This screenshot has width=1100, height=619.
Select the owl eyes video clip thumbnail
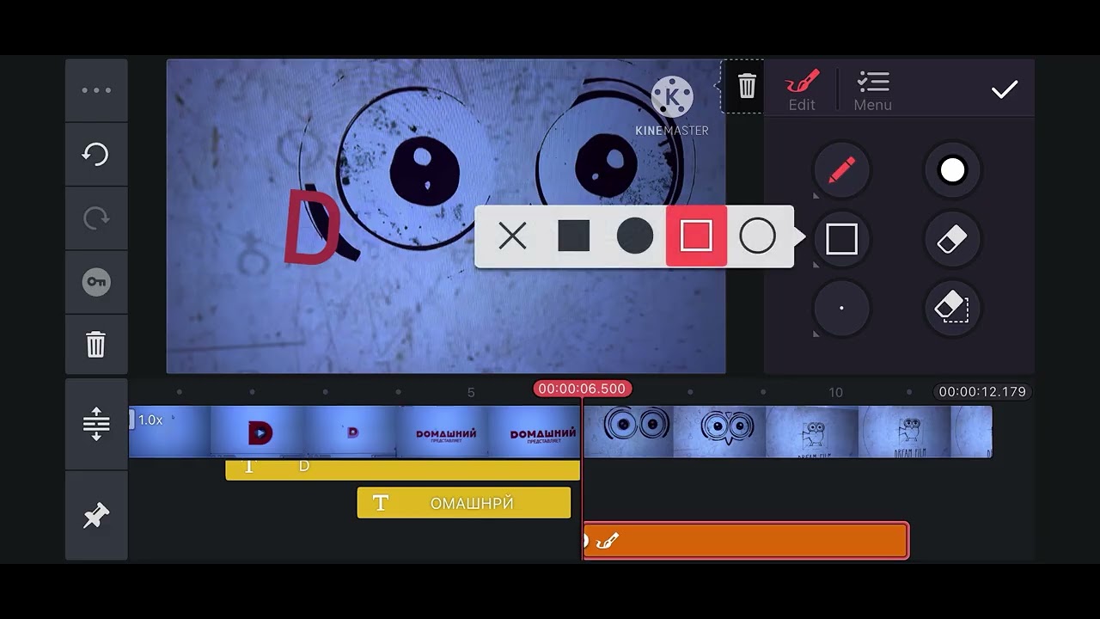627,432
